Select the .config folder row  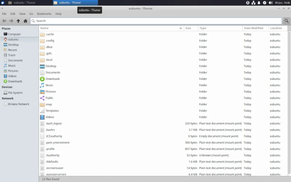coord(163,41)
